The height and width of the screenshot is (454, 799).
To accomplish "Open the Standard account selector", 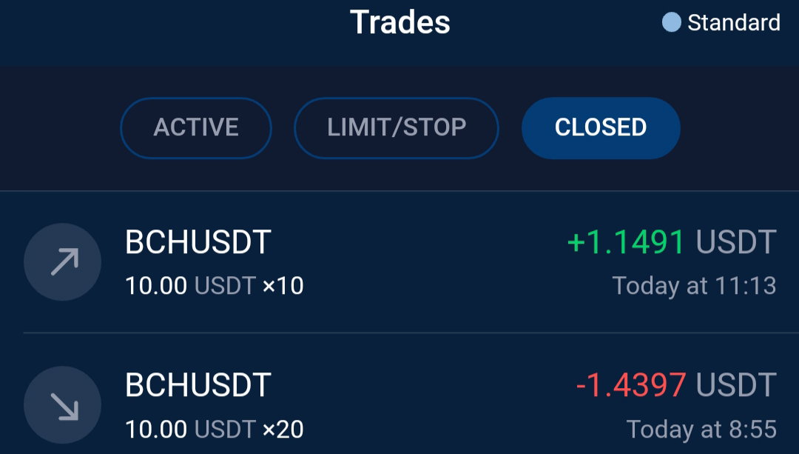I will pos(721,22).
